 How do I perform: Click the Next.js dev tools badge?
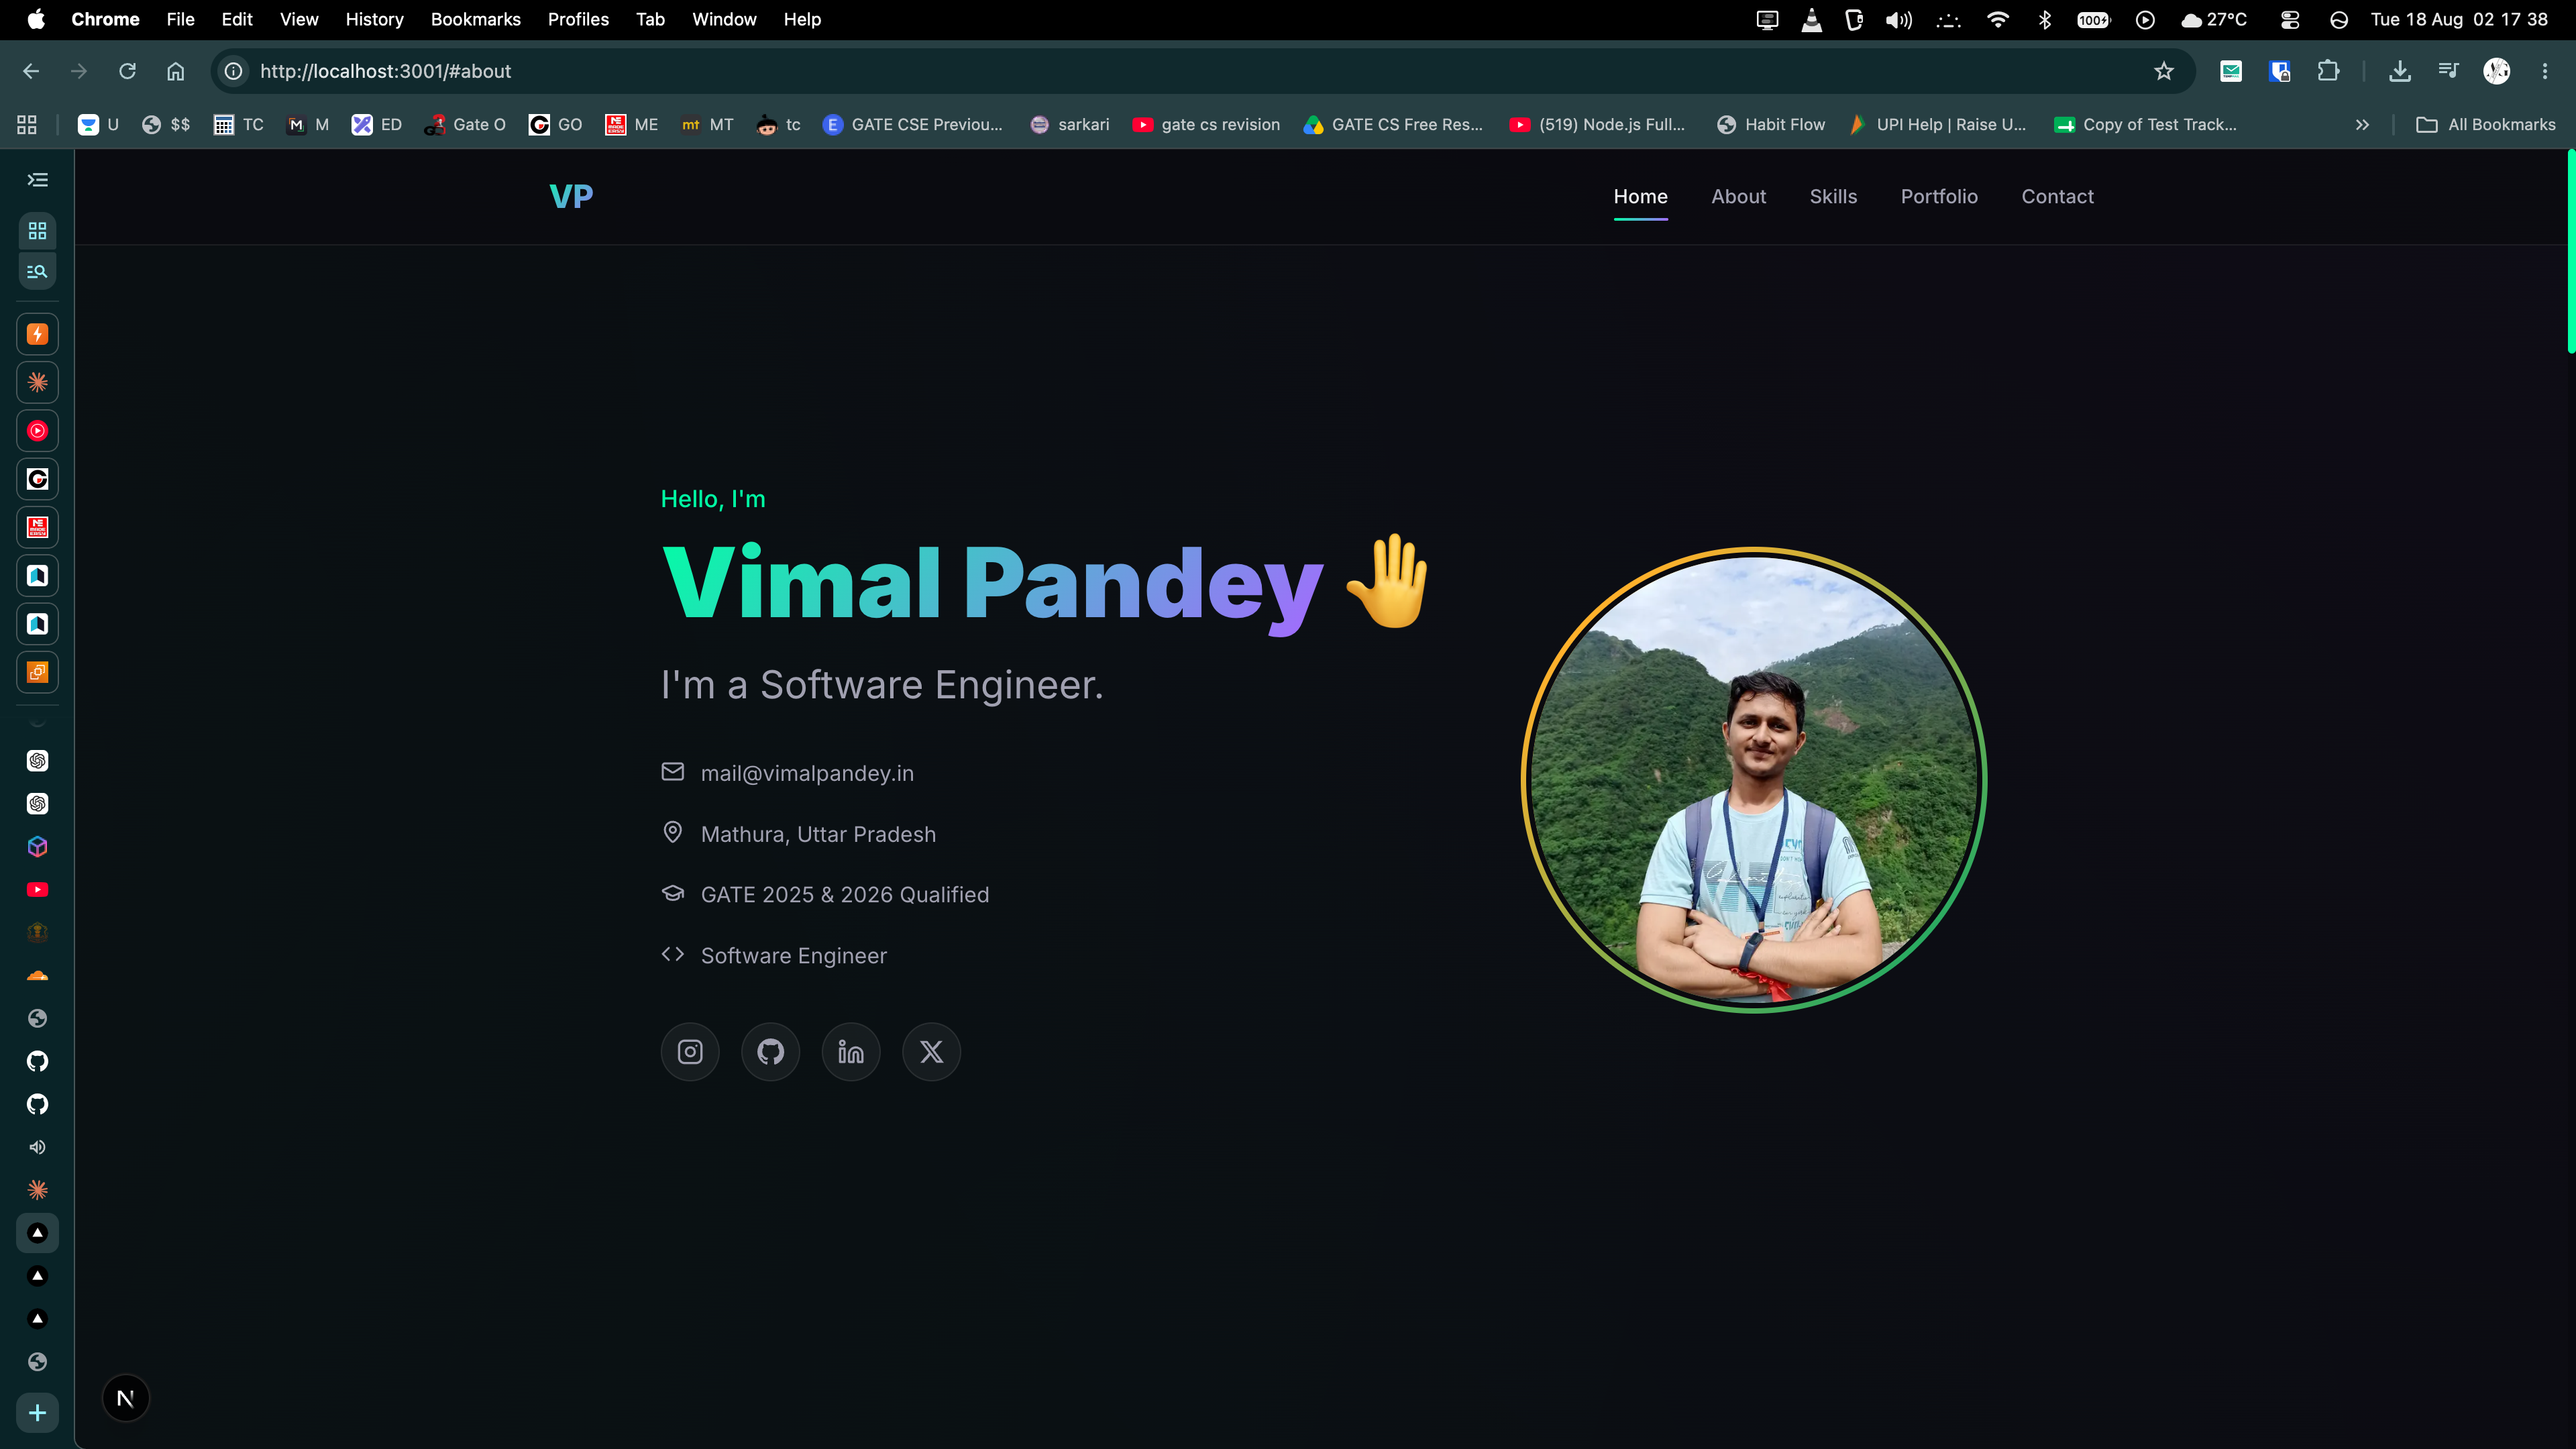(126, 1398)
